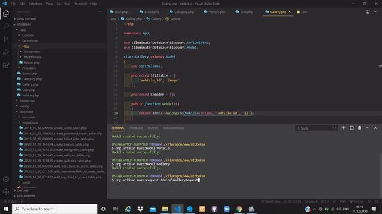Screen dimensions: 382x214
Task: Collapse the OTOBEKAS project root
Action: pyautogui.click(x=24, y=24)
